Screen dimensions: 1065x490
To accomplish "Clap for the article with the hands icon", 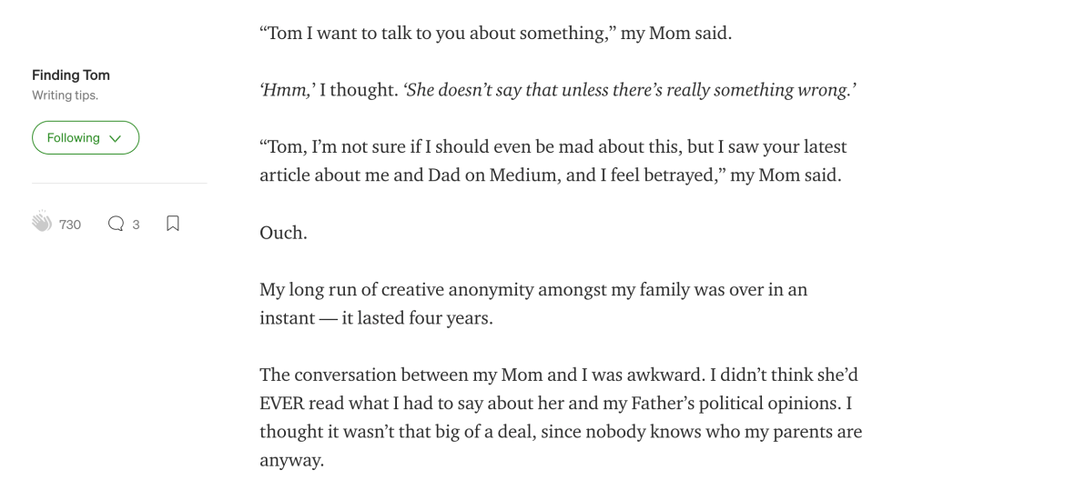I will pos(42,222).
